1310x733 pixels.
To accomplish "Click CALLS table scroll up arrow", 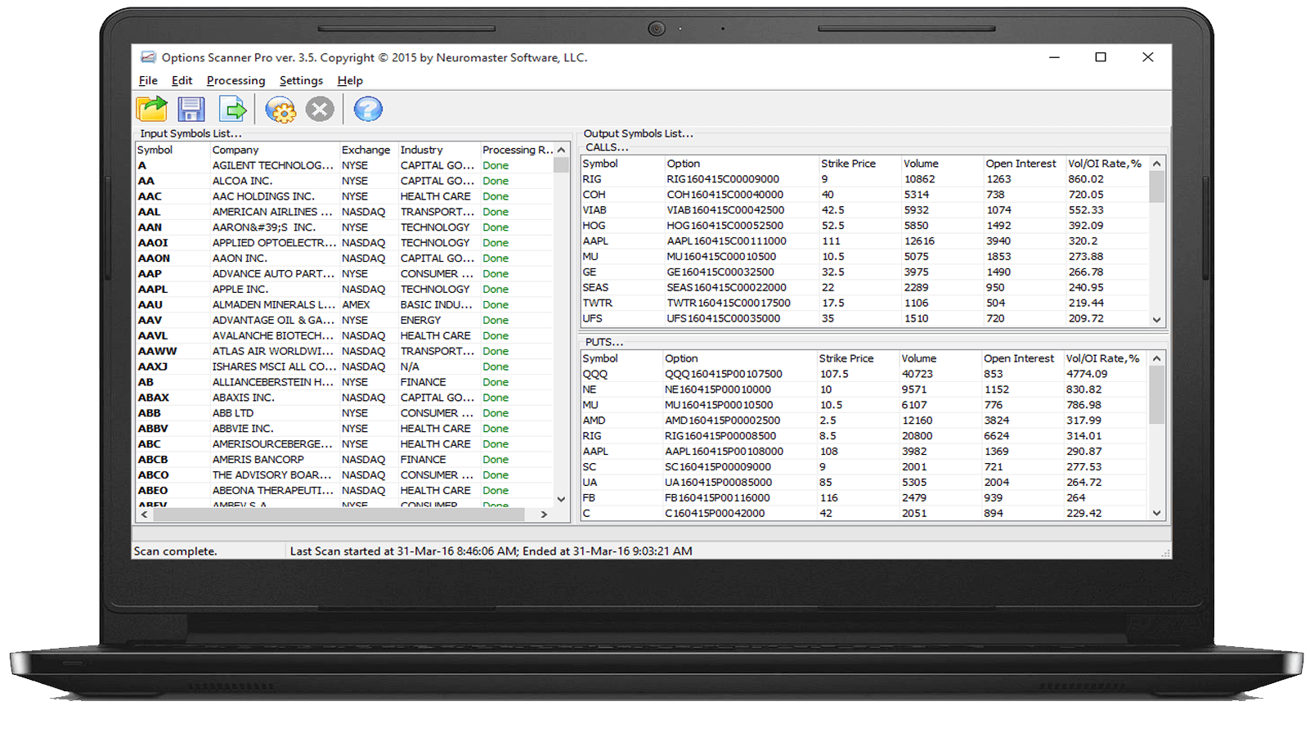I will pos(1156,164).
